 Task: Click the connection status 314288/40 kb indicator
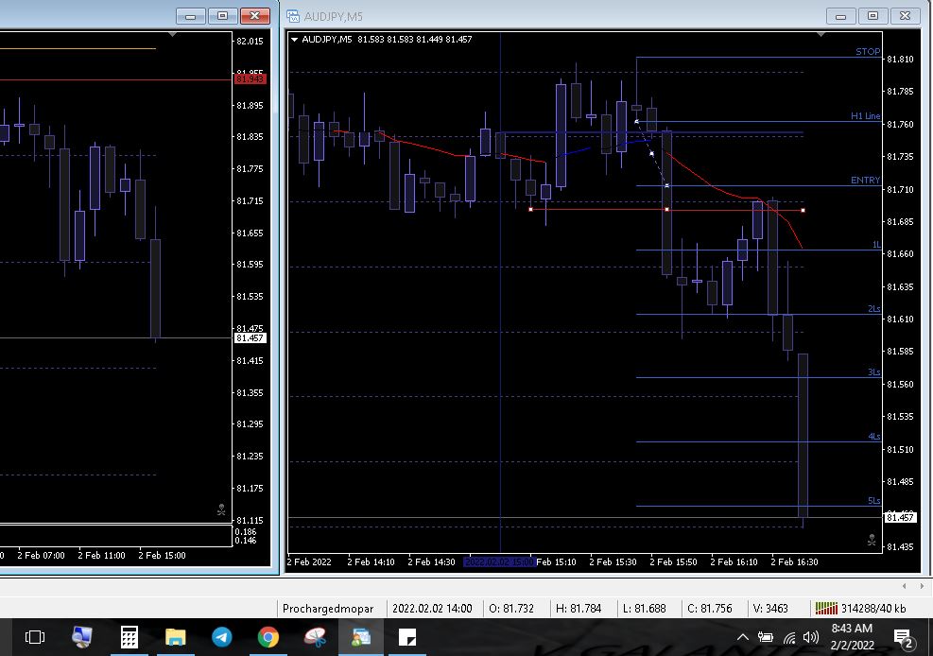(x=861, y=609)
